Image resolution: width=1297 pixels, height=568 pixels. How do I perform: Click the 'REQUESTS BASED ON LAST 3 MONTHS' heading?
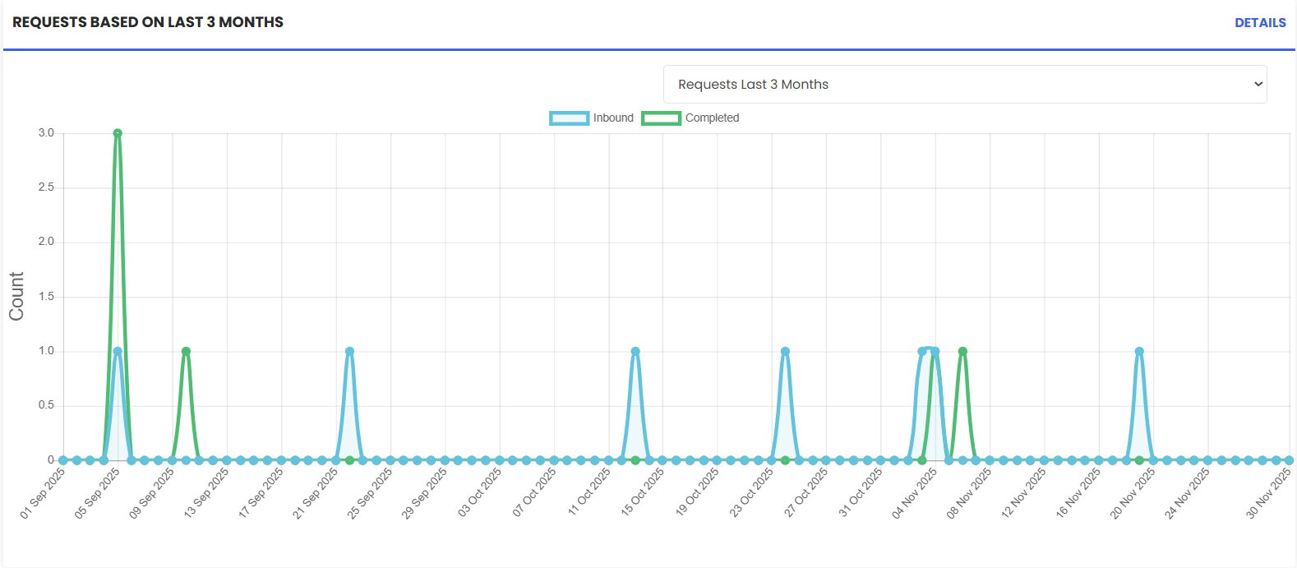(x=148, y=22)
